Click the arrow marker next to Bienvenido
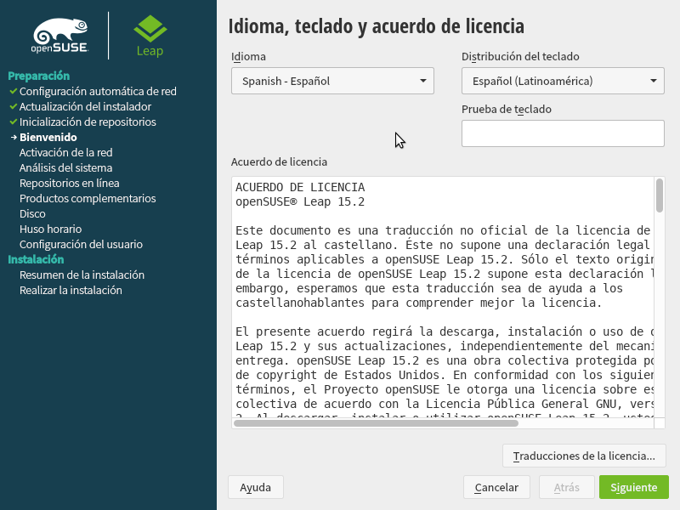 coord(14,137)
